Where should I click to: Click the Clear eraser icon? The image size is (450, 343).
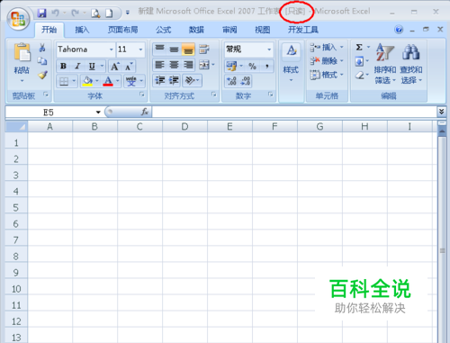click(359, 75)
